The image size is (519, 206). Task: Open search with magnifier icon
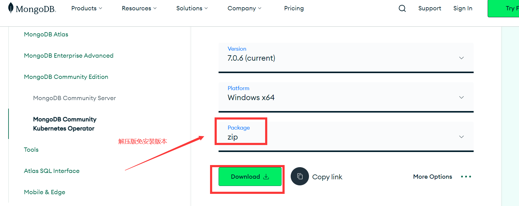402,8
